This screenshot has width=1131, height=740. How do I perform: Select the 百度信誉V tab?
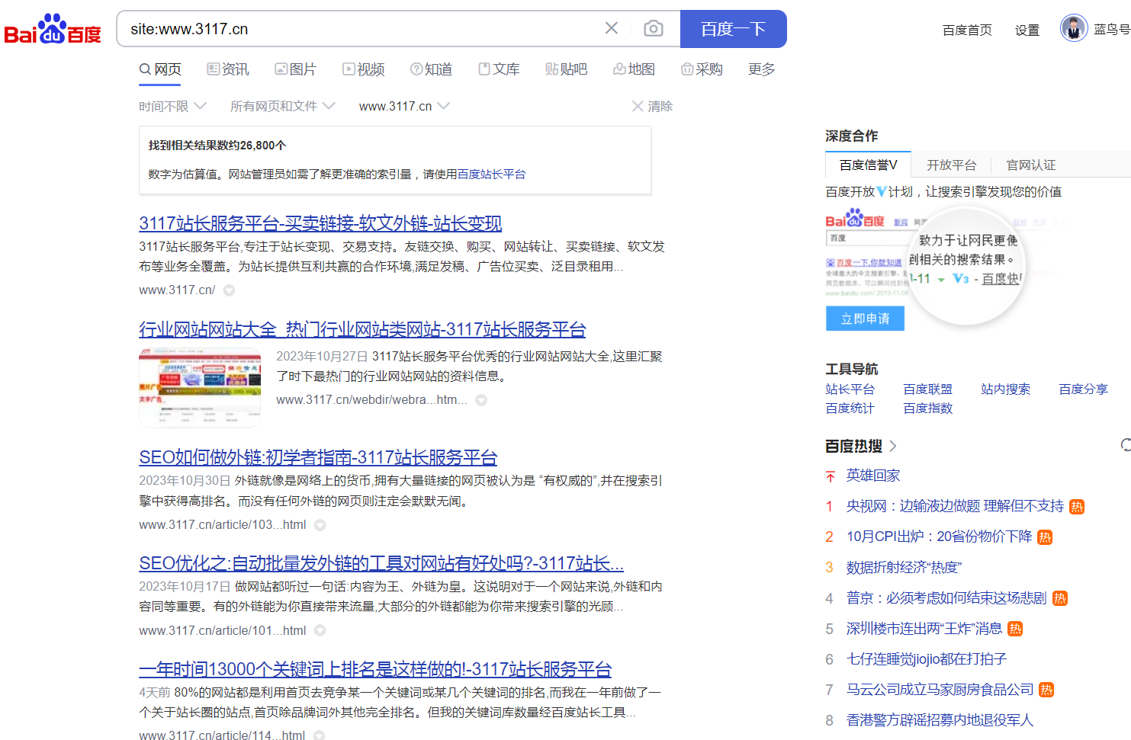tap(869, 165)
